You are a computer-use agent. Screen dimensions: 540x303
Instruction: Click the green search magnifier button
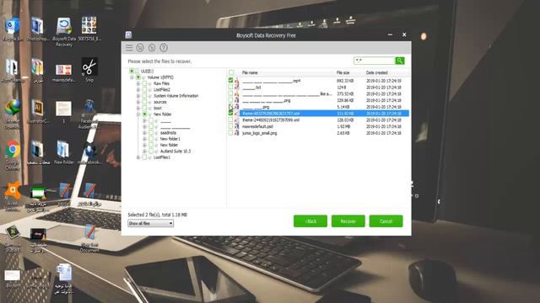point(399,61)
